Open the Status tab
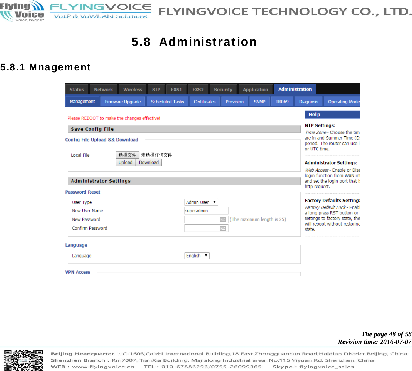The height and width of the screenshot is (371, 412). click(x=77, y=90)
